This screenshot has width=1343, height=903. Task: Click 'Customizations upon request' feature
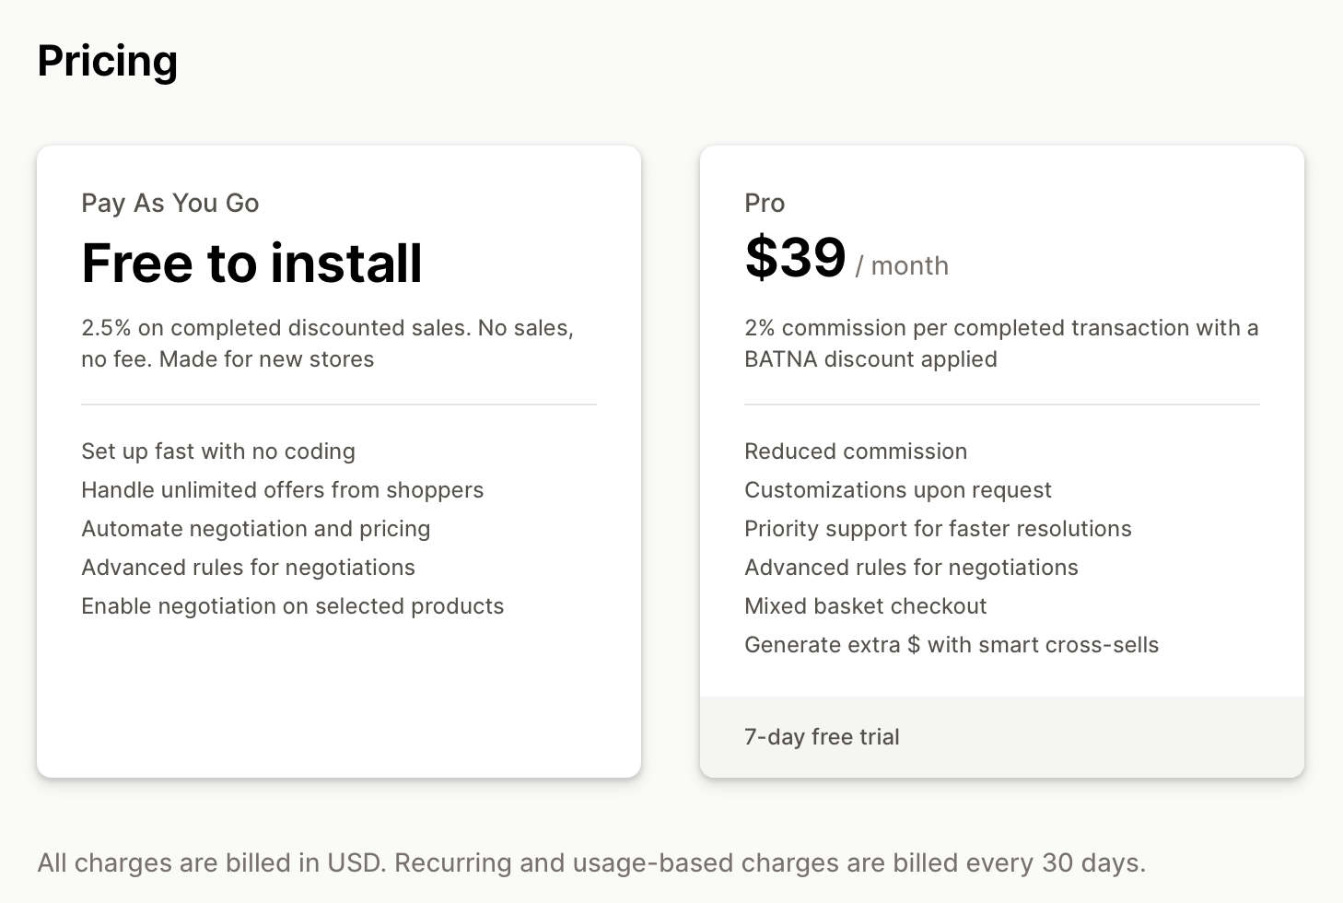898,490
